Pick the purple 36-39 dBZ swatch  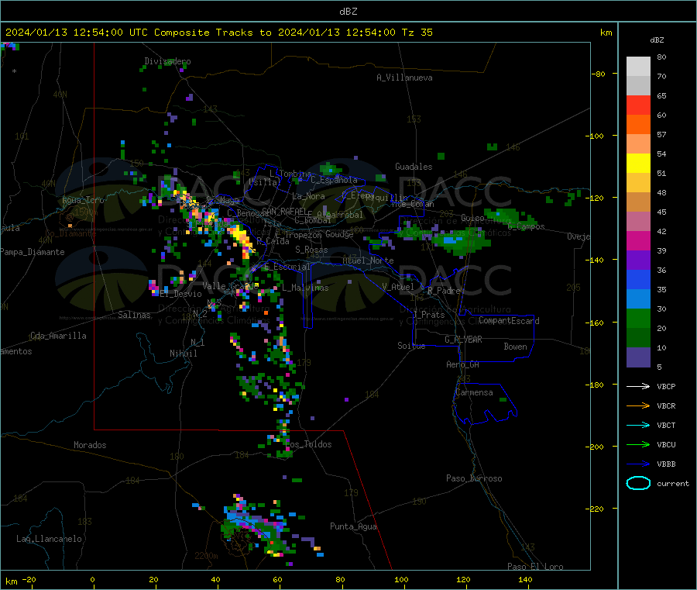pos(638,260)
